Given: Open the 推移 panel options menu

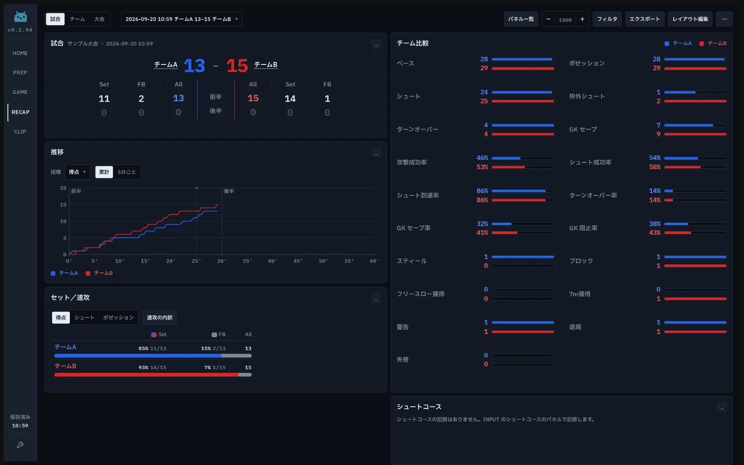Looking at the screenshot, I should pos(376,153).
